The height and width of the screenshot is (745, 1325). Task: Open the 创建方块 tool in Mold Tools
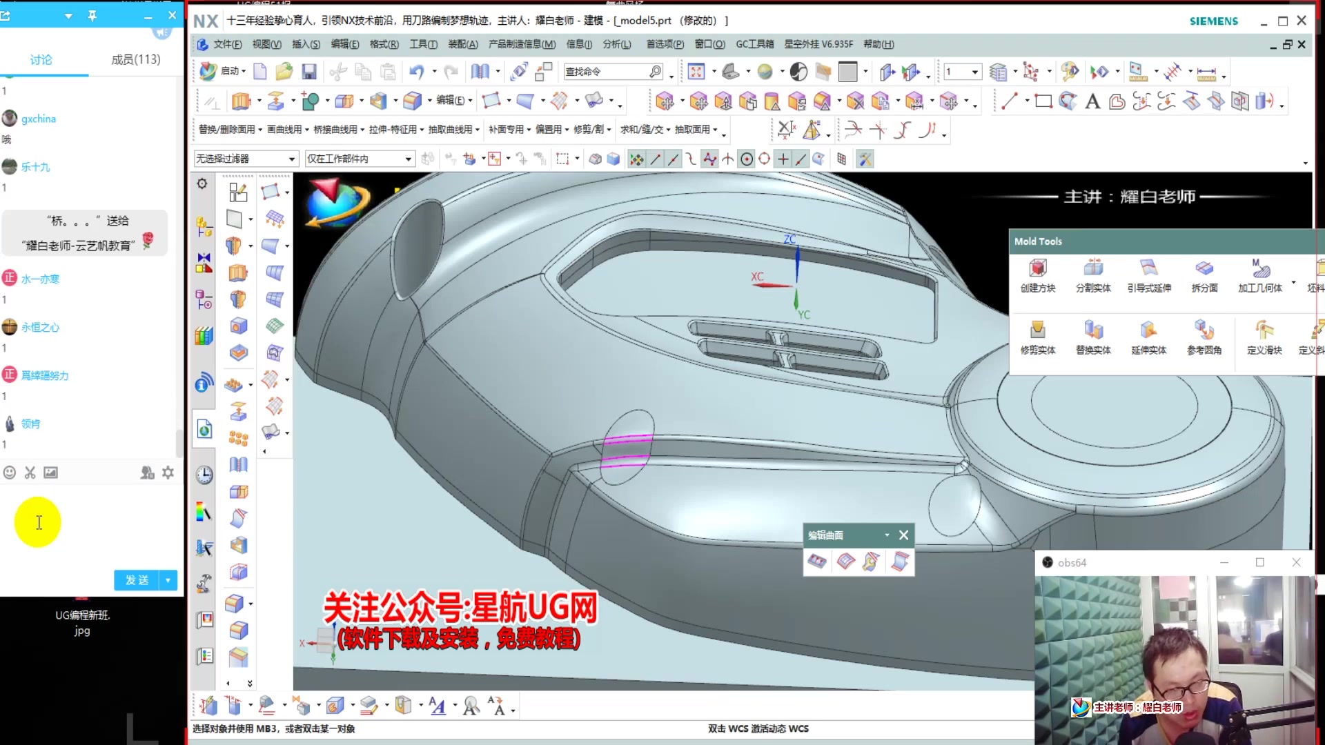click(1038, 275)
